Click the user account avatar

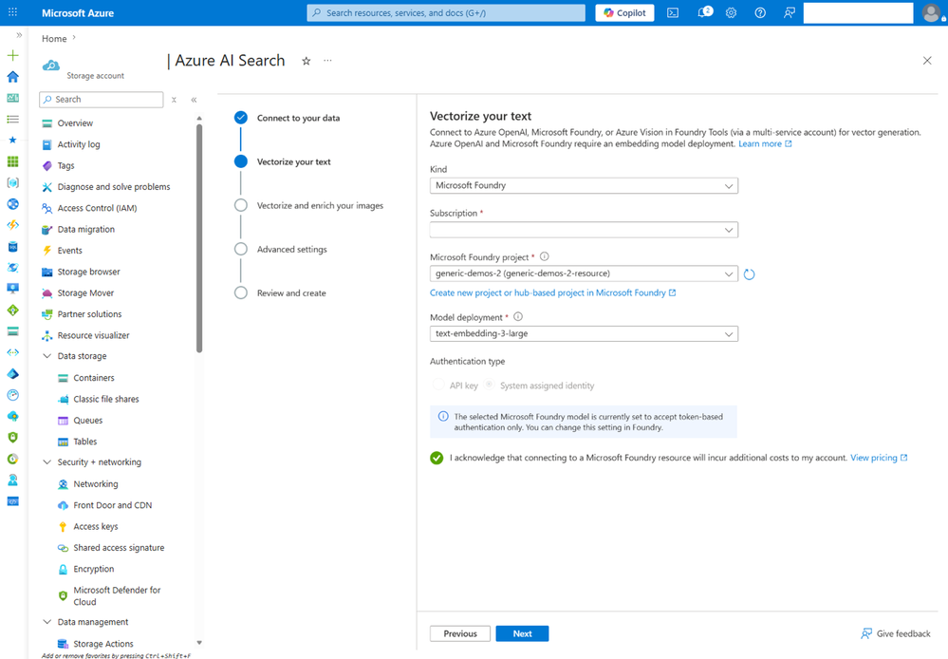(x=932, y=12)
